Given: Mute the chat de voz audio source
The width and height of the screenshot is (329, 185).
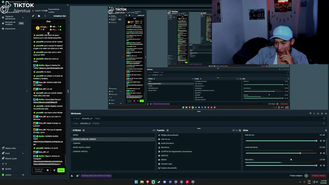Looking at the screenshot, I should point(321,141).
